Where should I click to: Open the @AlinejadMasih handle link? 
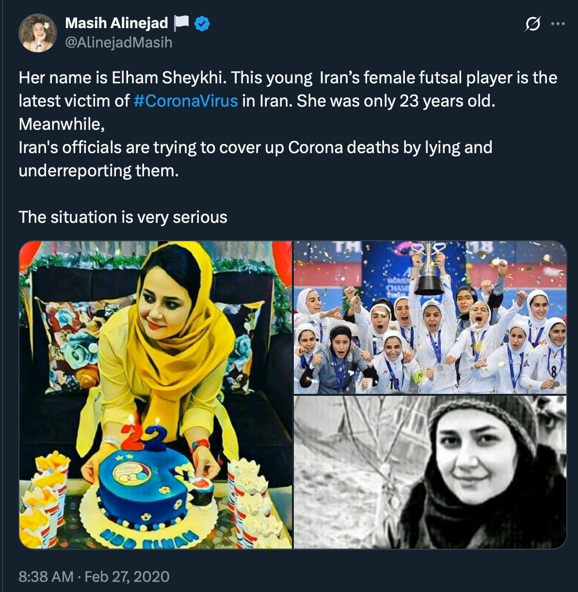tap(119, 43)
